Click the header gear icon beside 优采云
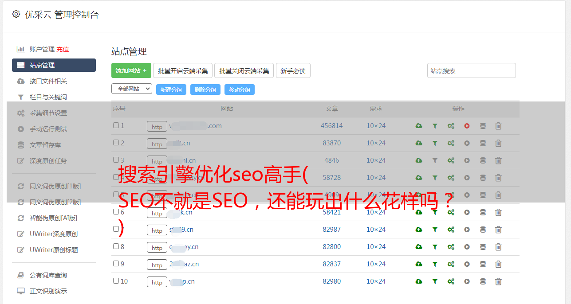Screen dimensions: 571x304 16,14
